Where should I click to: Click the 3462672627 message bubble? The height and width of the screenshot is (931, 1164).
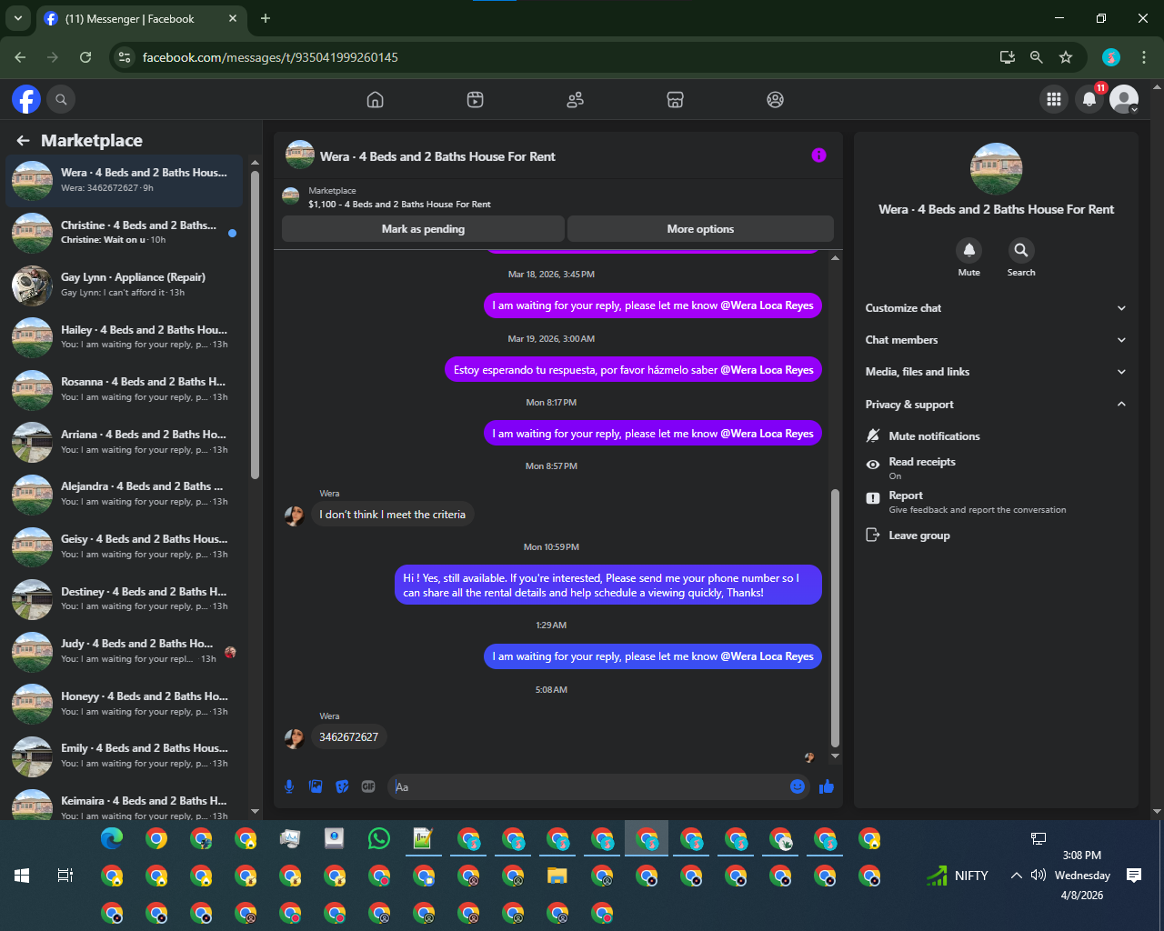point(348,737)
